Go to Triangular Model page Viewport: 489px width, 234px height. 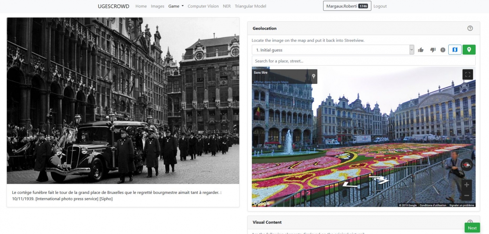coord(250,6)
